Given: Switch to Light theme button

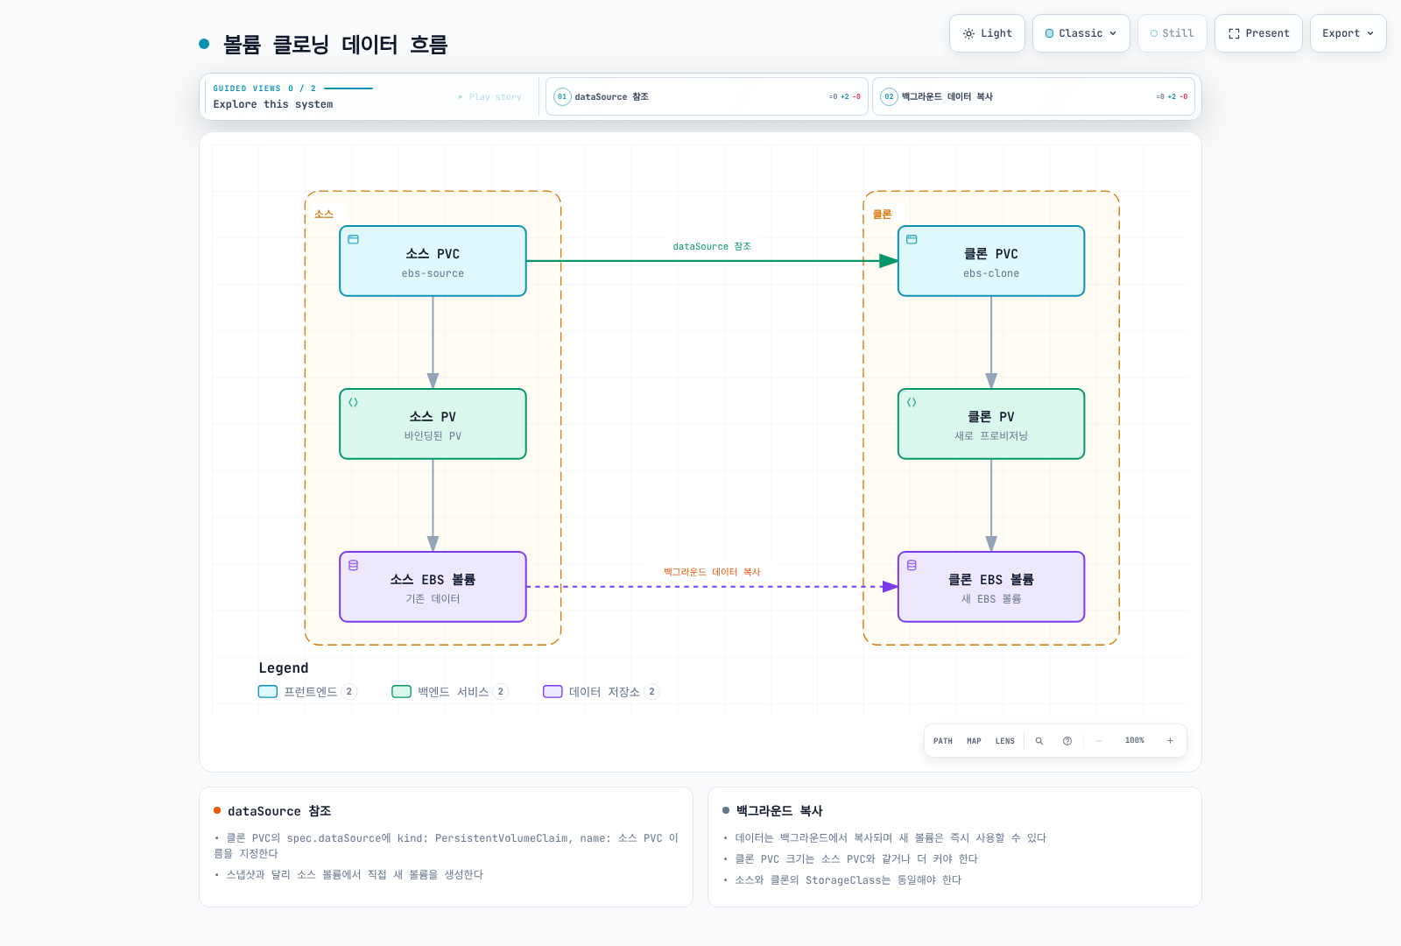Looking at the screenshot, I should click(987, 33).
